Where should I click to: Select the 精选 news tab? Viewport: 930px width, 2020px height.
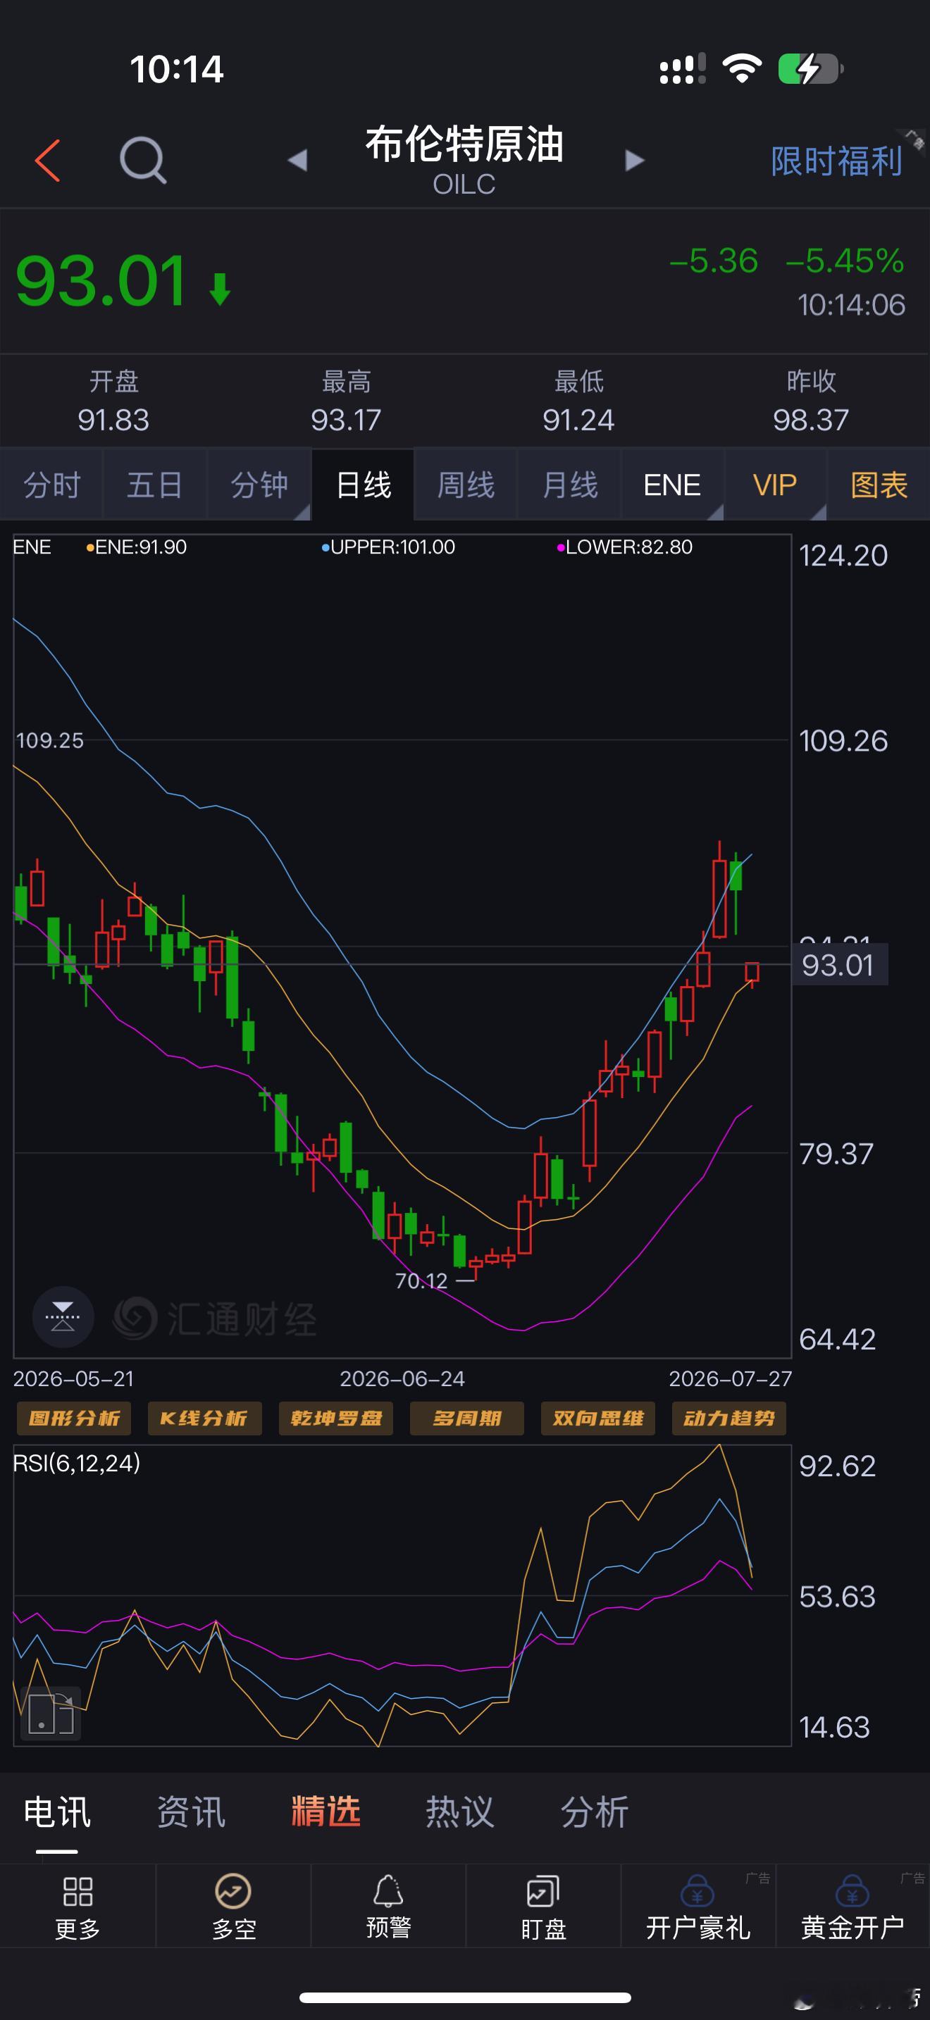[x=325, y=1812]
